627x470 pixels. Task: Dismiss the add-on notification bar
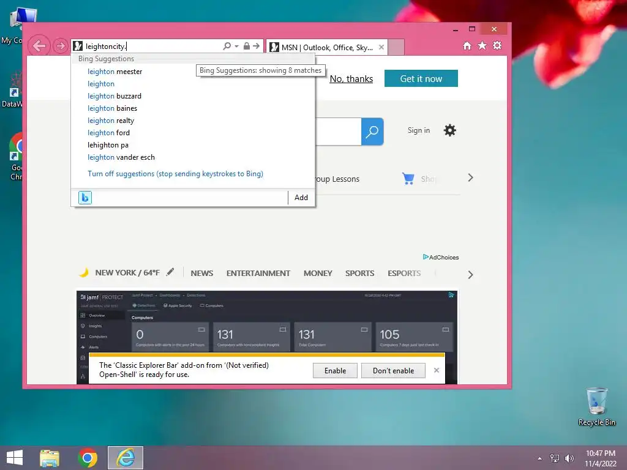tap(437, 370)
